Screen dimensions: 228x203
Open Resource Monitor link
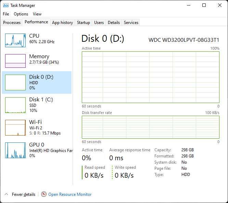point(70,194)
